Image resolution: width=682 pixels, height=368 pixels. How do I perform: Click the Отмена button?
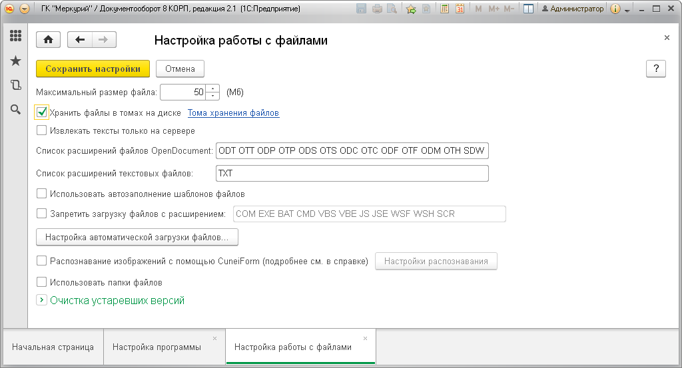pos(180,69)
